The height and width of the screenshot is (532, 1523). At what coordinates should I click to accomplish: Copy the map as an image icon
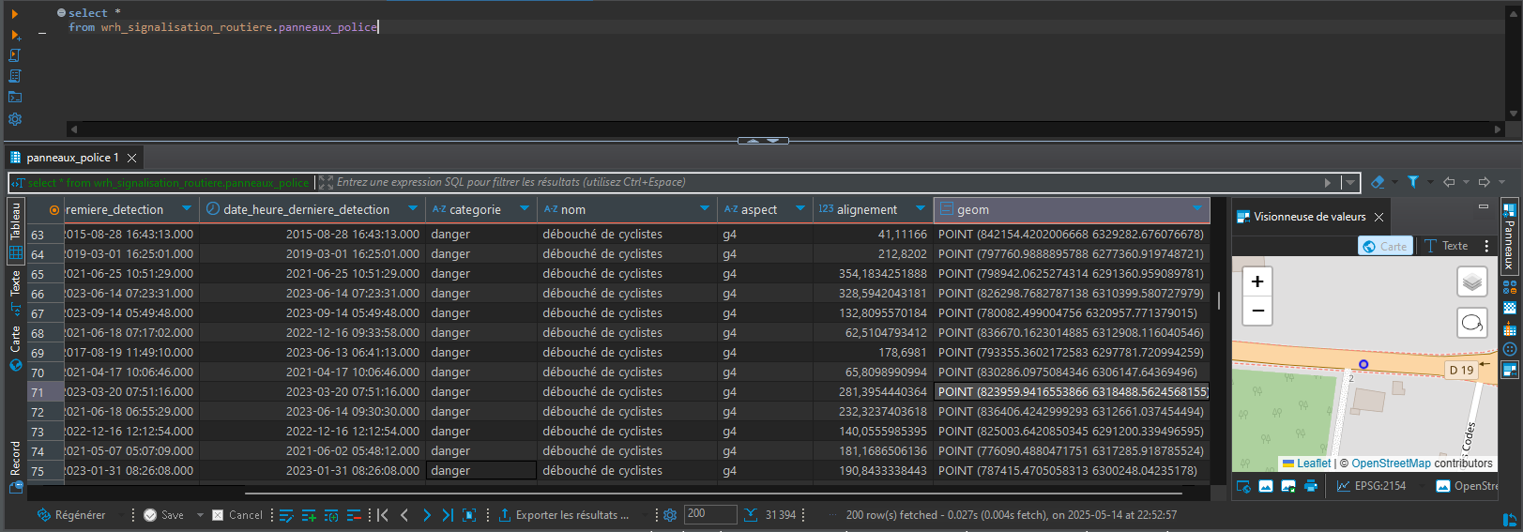pyautogui.click(x=1266, y=486)
